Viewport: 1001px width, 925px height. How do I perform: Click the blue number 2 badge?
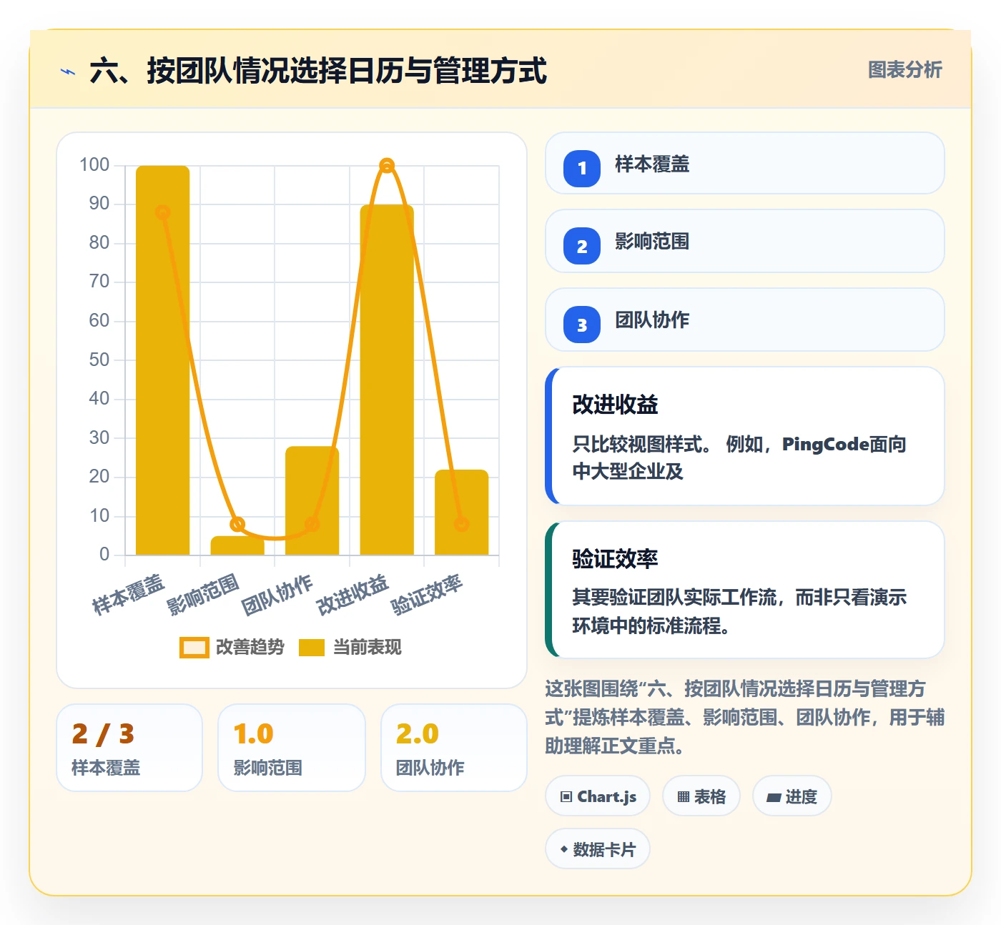point(582,246)
